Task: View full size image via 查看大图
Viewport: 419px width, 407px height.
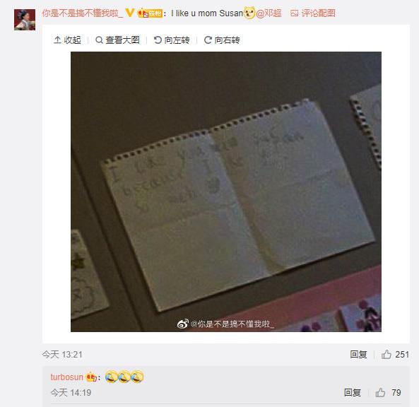Action: (x=117, y=40)
